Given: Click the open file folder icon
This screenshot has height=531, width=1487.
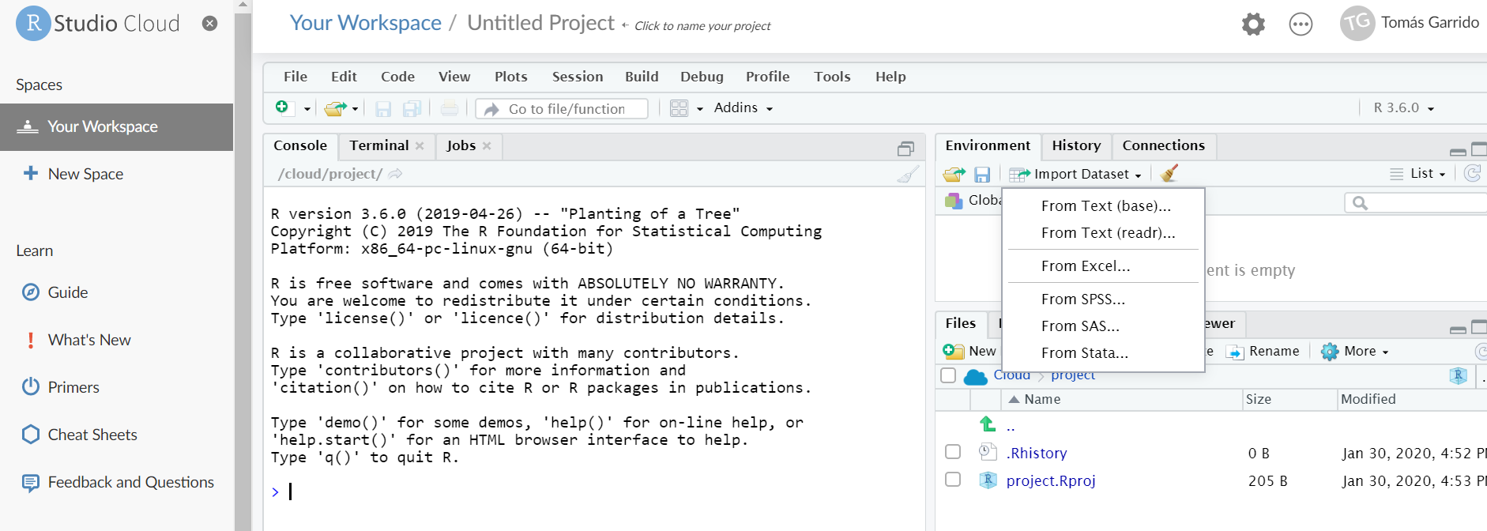Looking at the screenshot, I should [336, 108].
